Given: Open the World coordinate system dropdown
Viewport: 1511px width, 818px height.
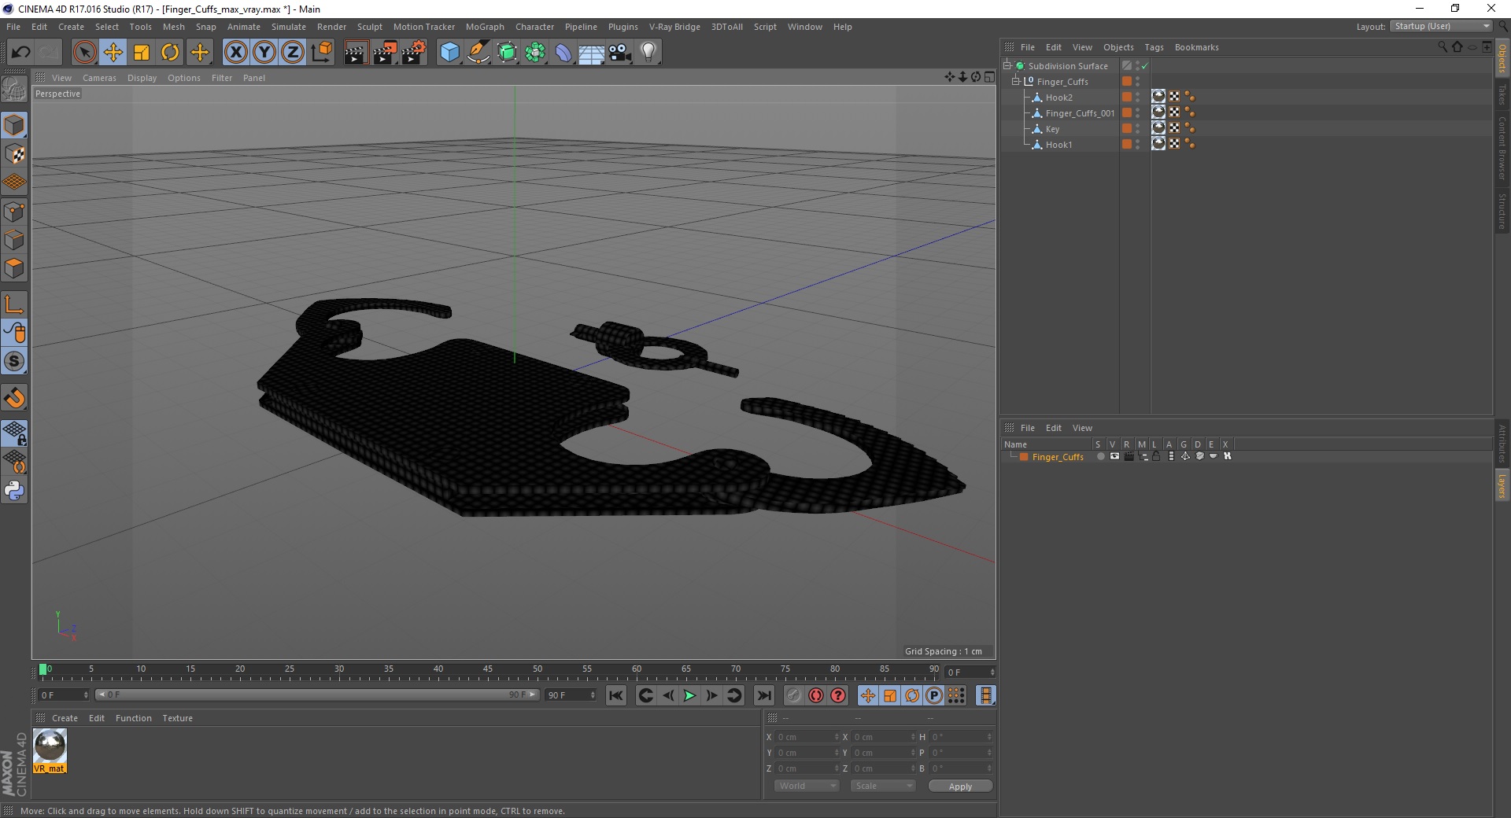Looking at the screenshot, I should [x=807, y=786].
